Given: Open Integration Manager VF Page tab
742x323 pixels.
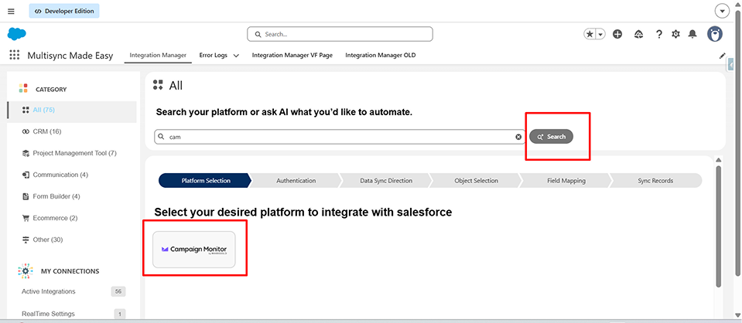Looking at the screenshot, I should (292, 56).
